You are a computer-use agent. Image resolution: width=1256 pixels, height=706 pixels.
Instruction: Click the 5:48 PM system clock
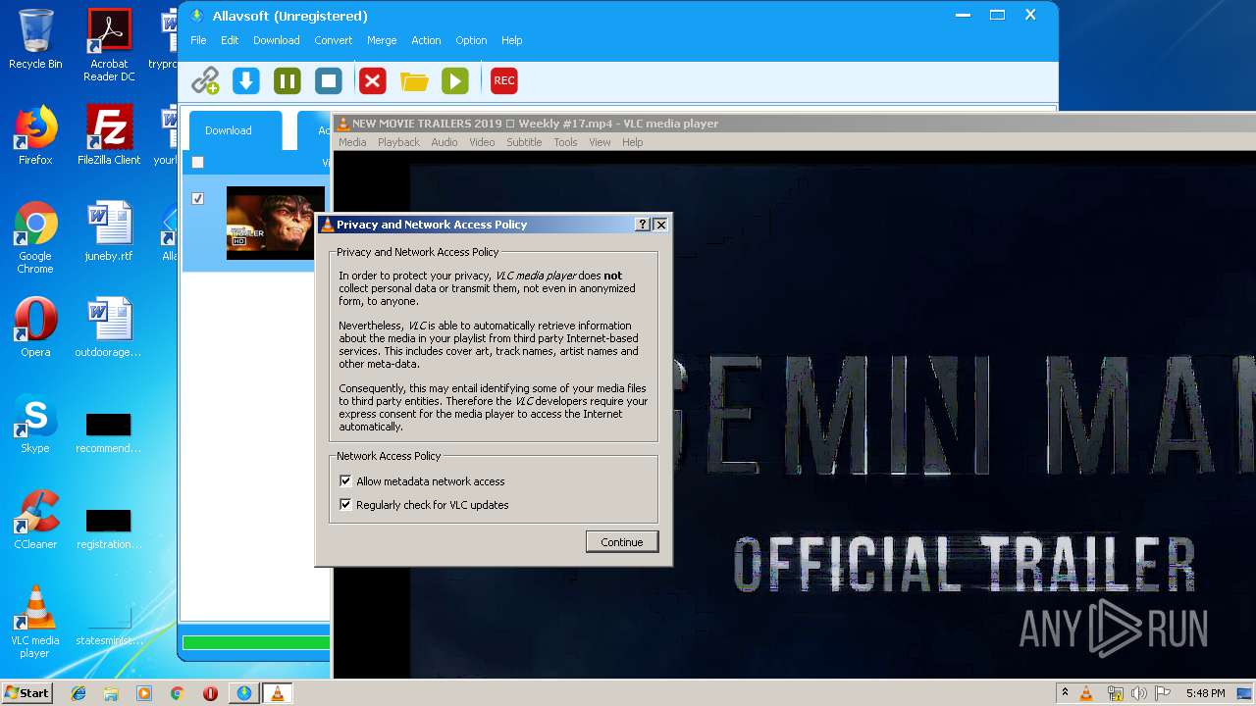tap(1205, 693)
